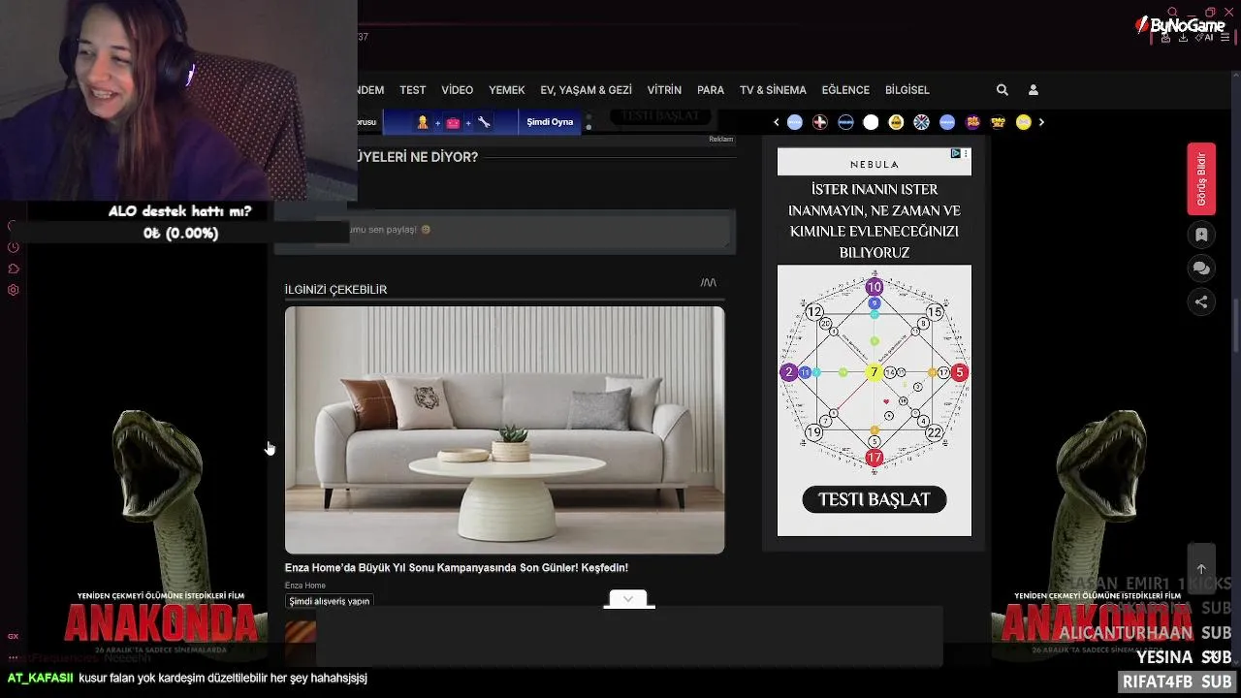Click the Şimdi alışveriş yapın button
Viewport: 1241px width, 698px height.
click(330, 601)
